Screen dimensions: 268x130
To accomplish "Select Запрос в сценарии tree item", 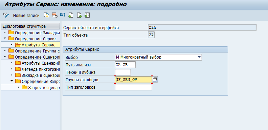I will (x=41, y=88).
